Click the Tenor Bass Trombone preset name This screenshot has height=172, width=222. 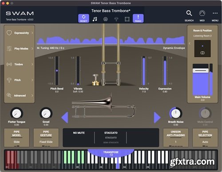point(111,11)
